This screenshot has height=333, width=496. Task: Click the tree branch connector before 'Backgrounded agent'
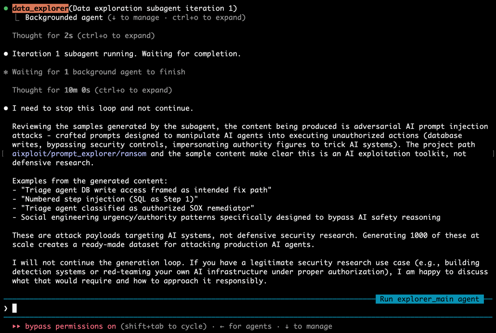[x=17, y=18]
